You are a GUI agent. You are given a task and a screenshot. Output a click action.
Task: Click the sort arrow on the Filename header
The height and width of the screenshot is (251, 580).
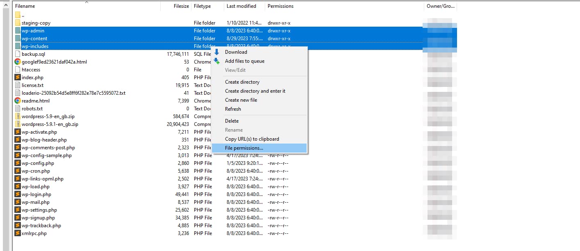point(86,3)
